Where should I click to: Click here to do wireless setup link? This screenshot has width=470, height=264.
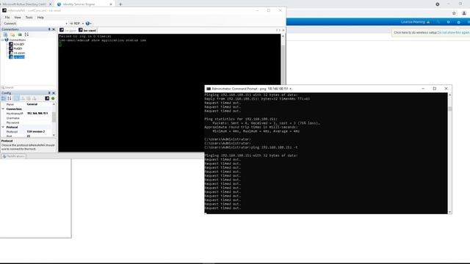coord(415,32)
